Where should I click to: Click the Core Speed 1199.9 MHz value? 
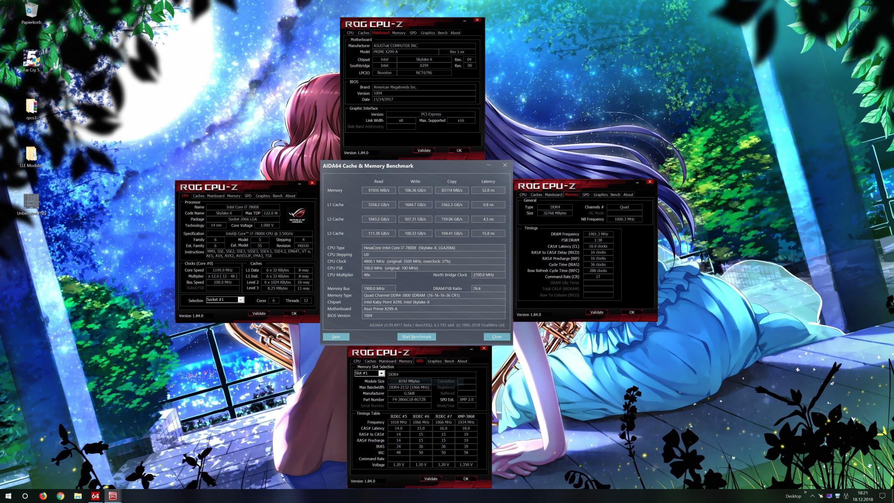pos(223,270)
